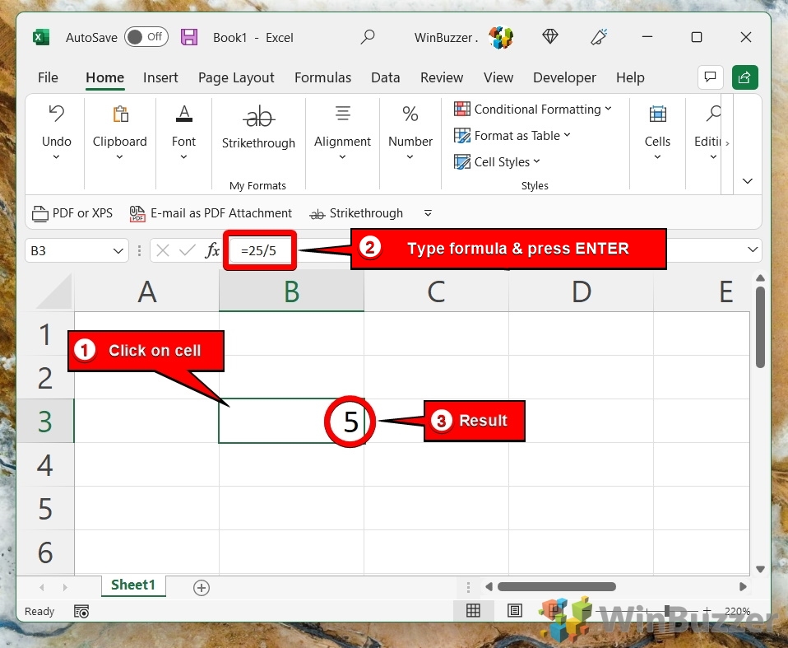Switch to Page Layout view in status bar
The image size is (788, 648).
pyautogui.click(x=515, y=611)
